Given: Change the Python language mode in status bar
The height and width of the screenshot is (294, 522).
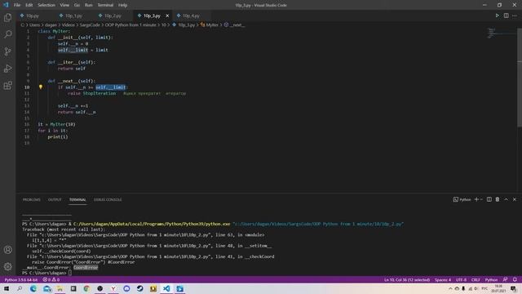Looking at the screenshot, I should [491, 279].
